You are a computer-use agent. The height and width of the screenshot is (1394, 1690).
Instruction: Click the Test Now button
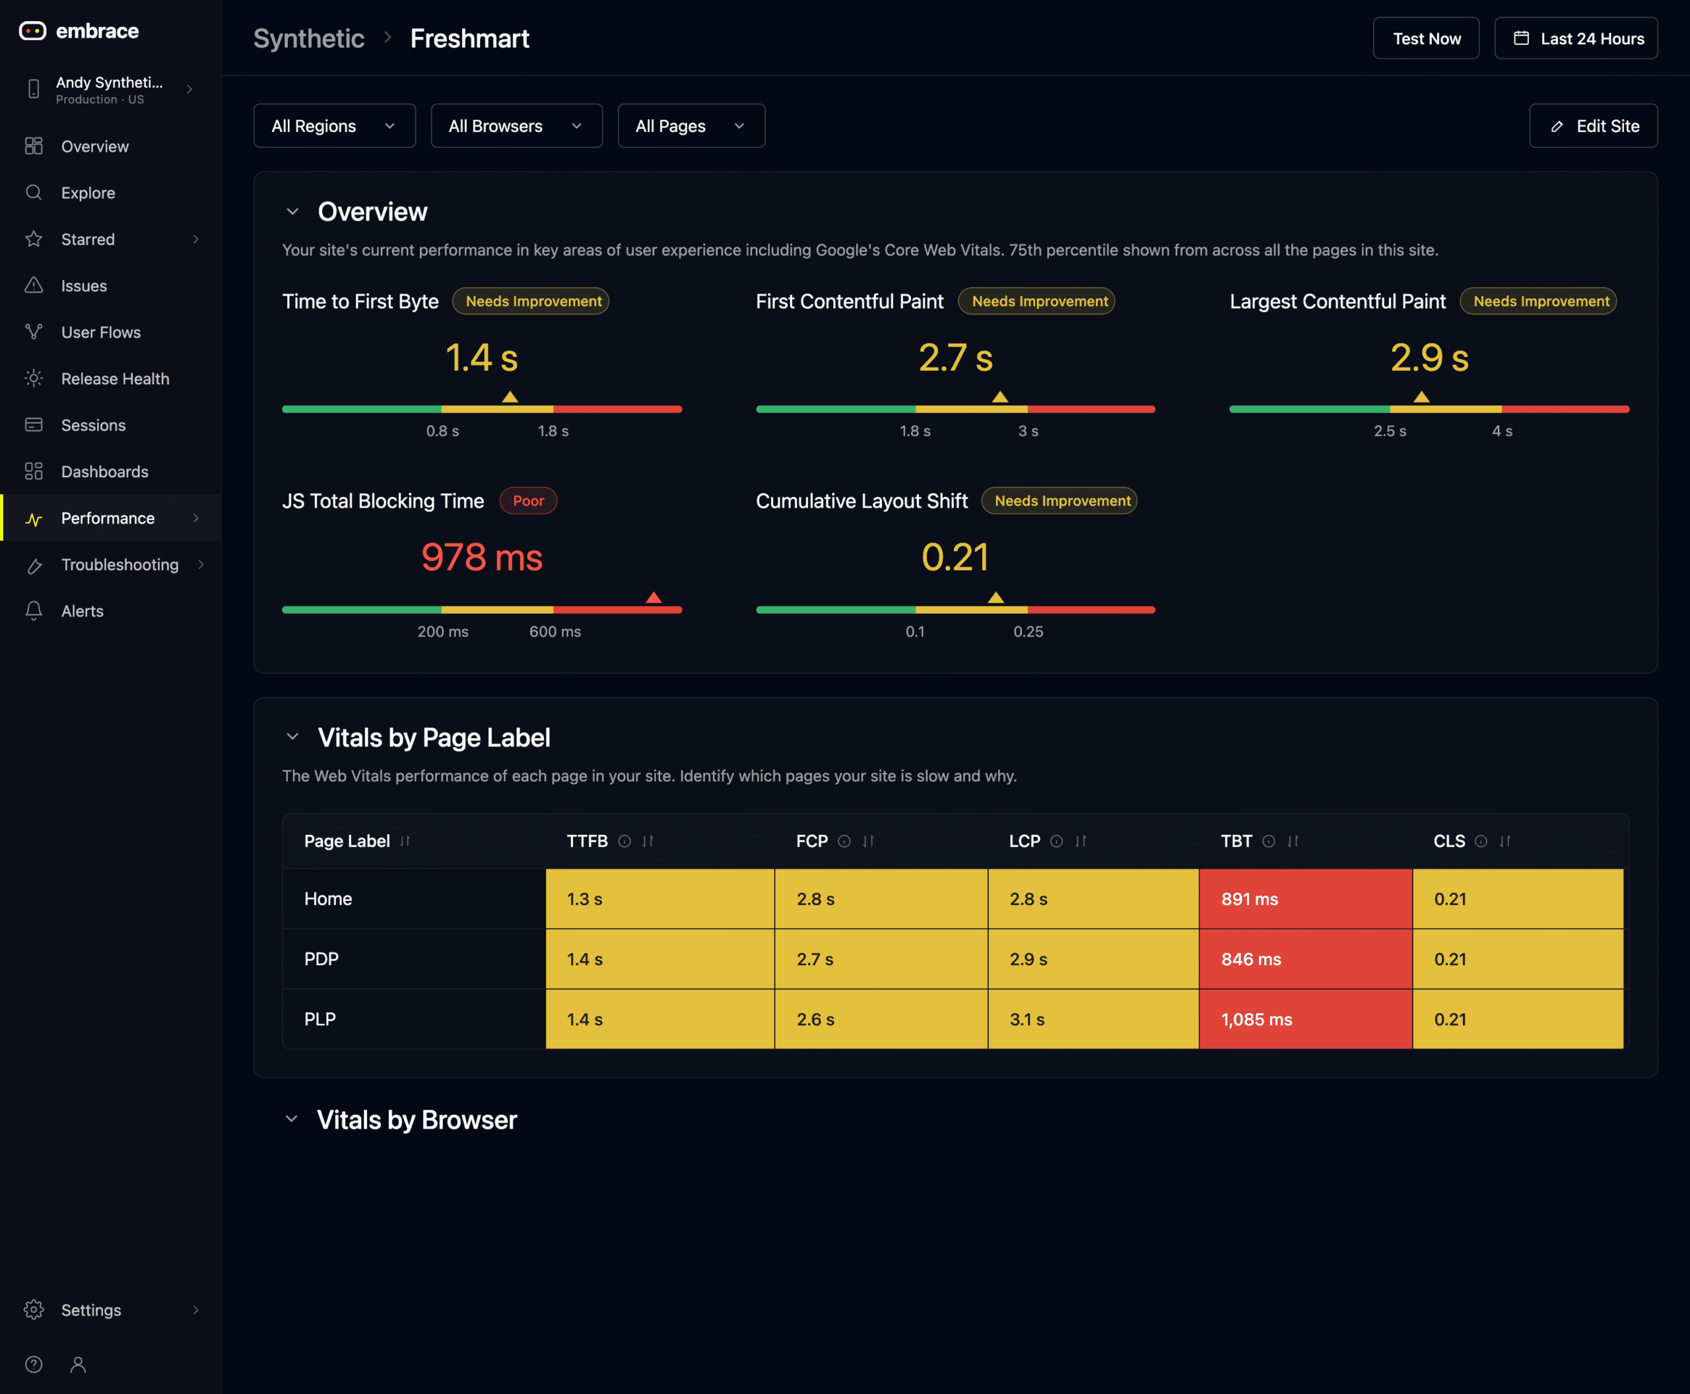tap(1426, 38)
